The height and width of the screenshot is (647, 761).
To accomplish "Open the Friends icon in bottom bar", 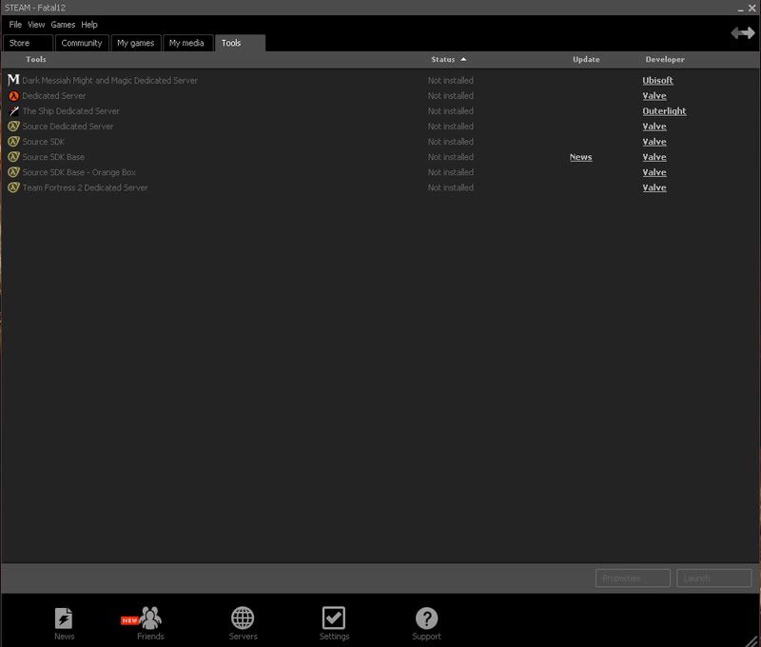I will point(150,618).
